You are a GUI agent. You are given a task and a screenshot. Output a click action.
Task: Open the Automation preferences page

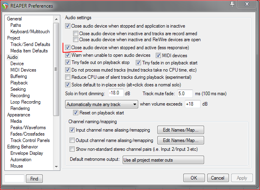pos(21,160)
